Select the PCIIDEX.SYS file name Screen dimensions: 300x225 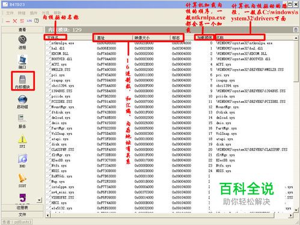pyautogui.click(x=61, y=102)
